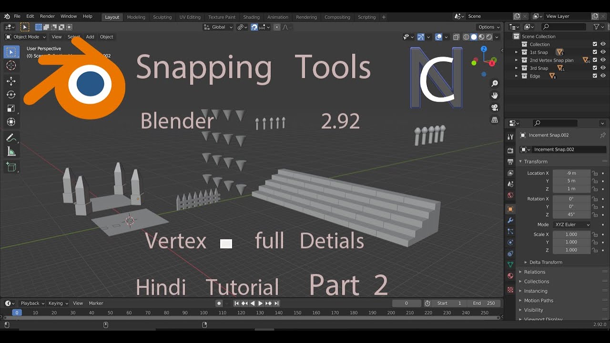Select the Transform tool
Image resolution: width=610 pixels, height=343 pixels.
11,122
